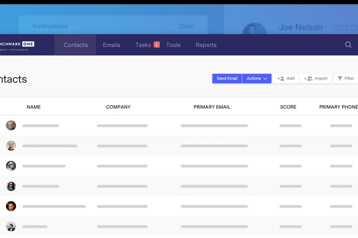Expand the Actions dropdown
This screenshot has height=238, width=358.
click(x=257, y=79)
